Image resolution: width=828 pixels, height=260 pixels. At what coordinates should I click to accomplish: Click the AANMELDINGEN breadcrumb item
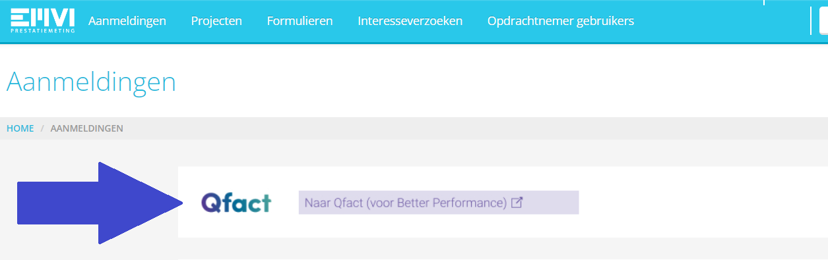click(x=86, y=128)
